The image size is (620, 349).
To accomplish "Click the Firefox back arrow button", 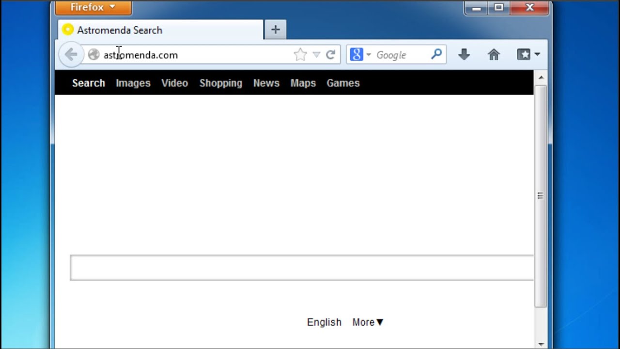I will (71, 55).
